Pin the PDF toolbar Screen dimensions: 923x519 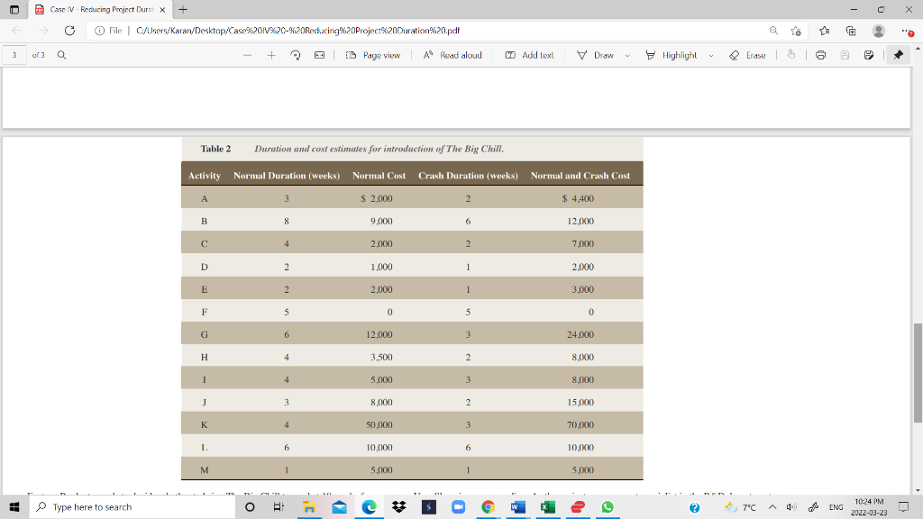899,55
